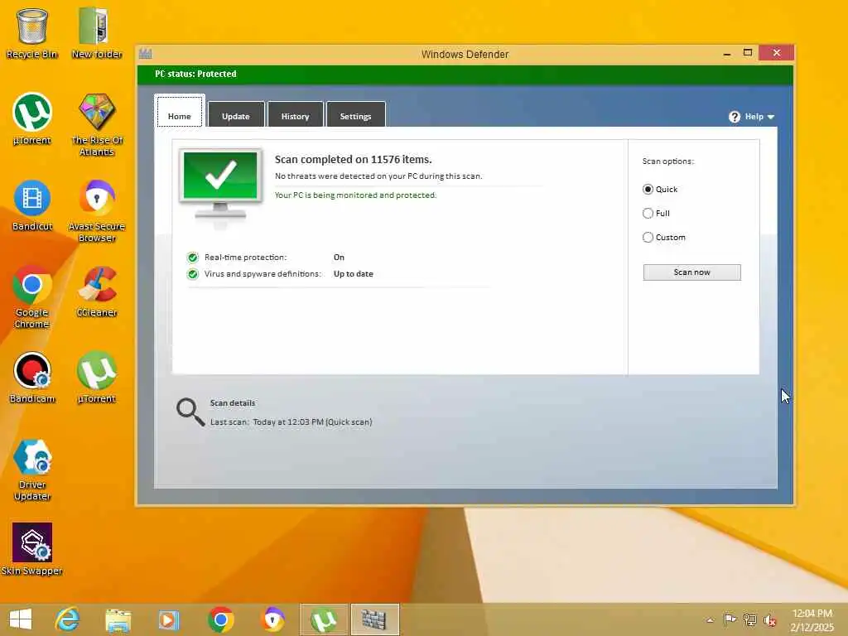The image size is (848, 636).
Task: Click the 'PC status: Protected' text
Action: point(195,74)
